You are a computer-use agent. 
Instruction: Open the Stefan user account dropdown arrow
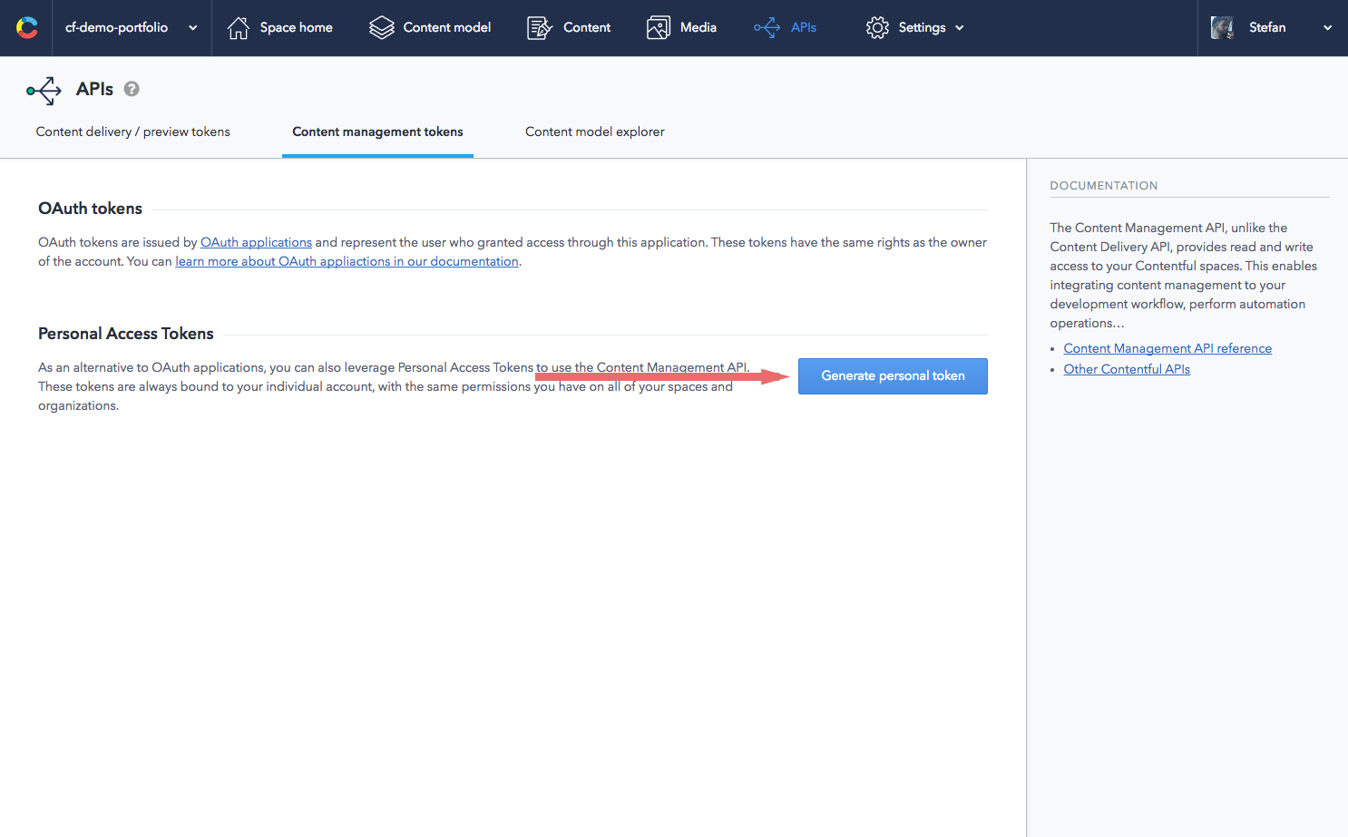pyautogui.click(x=1327, y=28)
